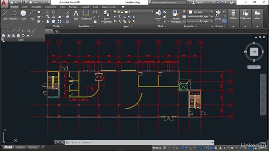Viewport: 269px width, 151px height.
Task: Expand the Groups panel
Action: point(220,26)
